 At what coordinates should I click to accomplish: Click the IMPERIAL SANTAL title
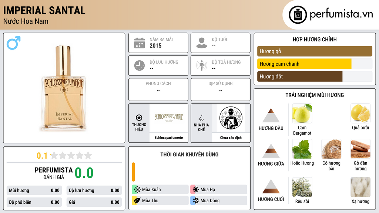point(44,10)
